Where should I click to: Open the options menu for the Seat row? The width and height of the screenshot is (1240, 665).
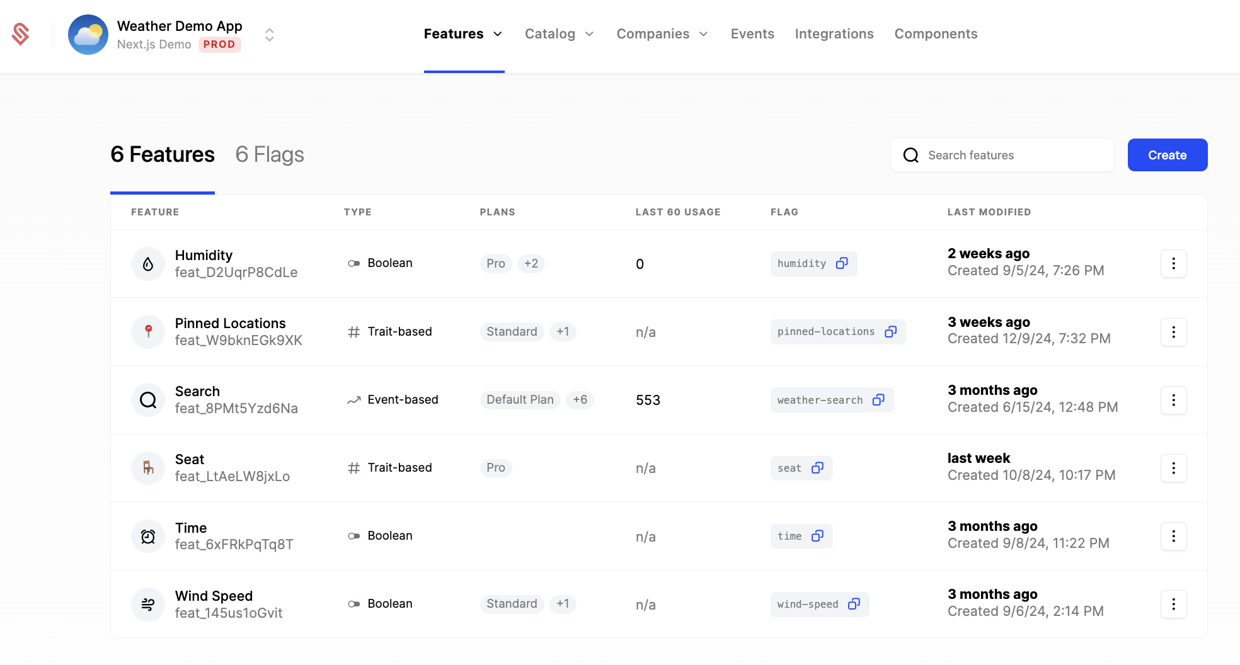1173,468
